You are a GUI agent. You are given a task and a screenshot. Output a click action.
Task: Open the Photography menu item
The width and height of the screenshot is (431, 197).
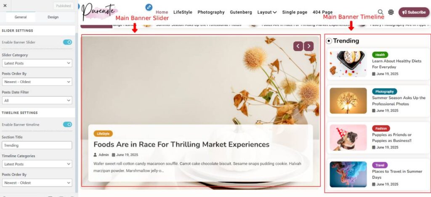coord(211,12)
